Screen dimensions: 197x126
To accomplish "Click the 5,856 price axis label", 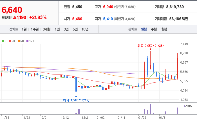I will (184, 72).
